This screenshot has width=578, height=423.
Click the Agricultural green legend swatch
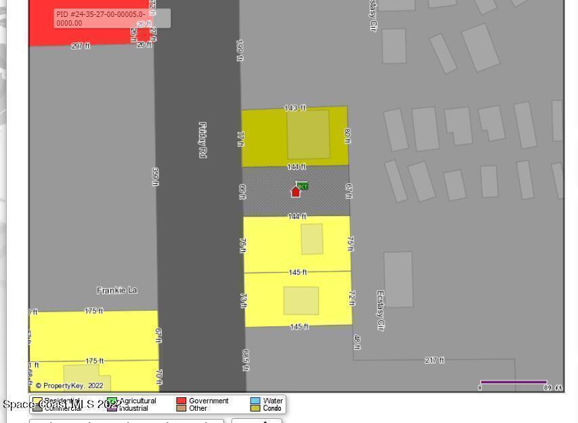112,401
